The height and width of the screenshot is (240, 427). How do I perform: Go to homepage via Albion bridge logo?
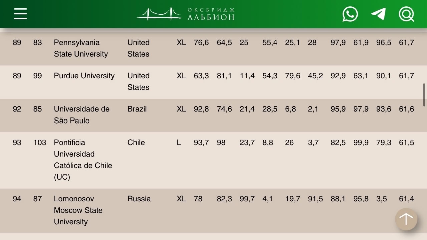point(185,14)
